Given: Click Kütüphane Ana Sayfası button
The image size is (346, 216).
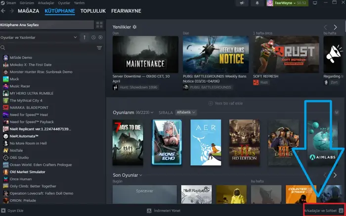Looking at the screenshot, I should 47,25.
